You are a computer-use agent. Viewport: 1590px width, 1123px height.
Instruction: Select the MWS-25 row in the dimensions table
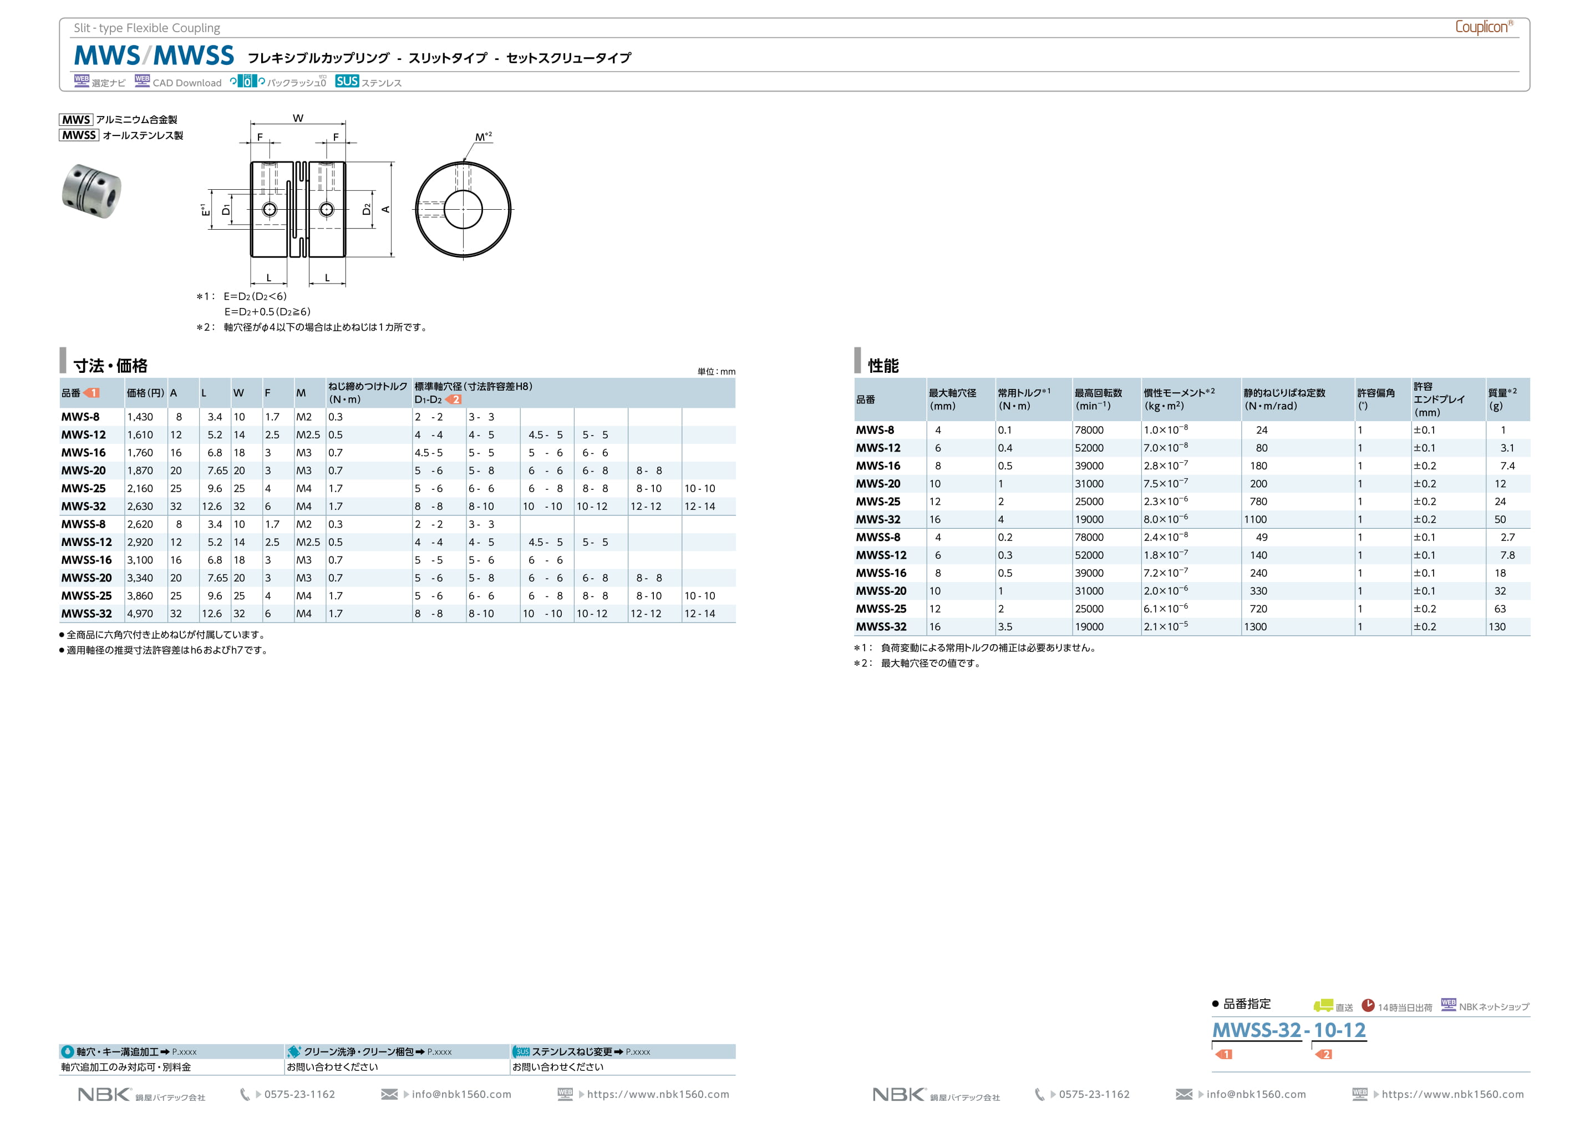(x=84, y=488)
